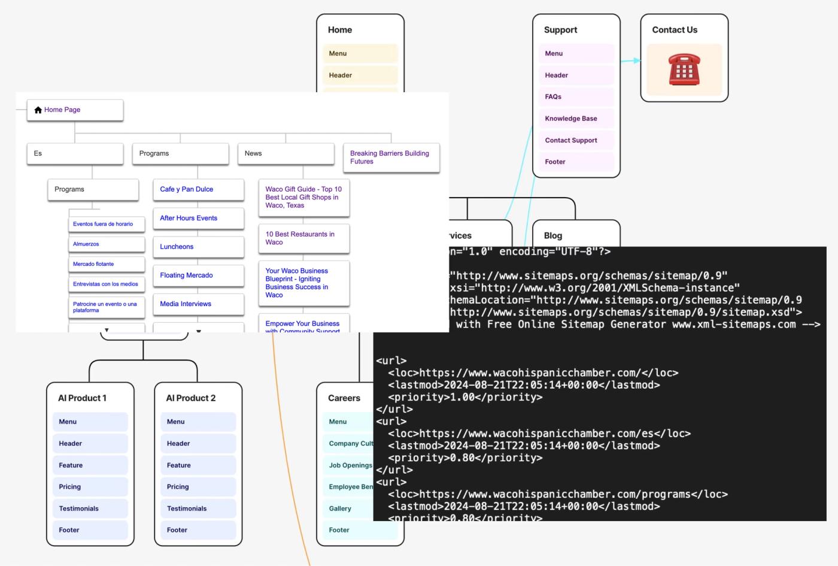Click Menu block in AI Product 2

198,422
